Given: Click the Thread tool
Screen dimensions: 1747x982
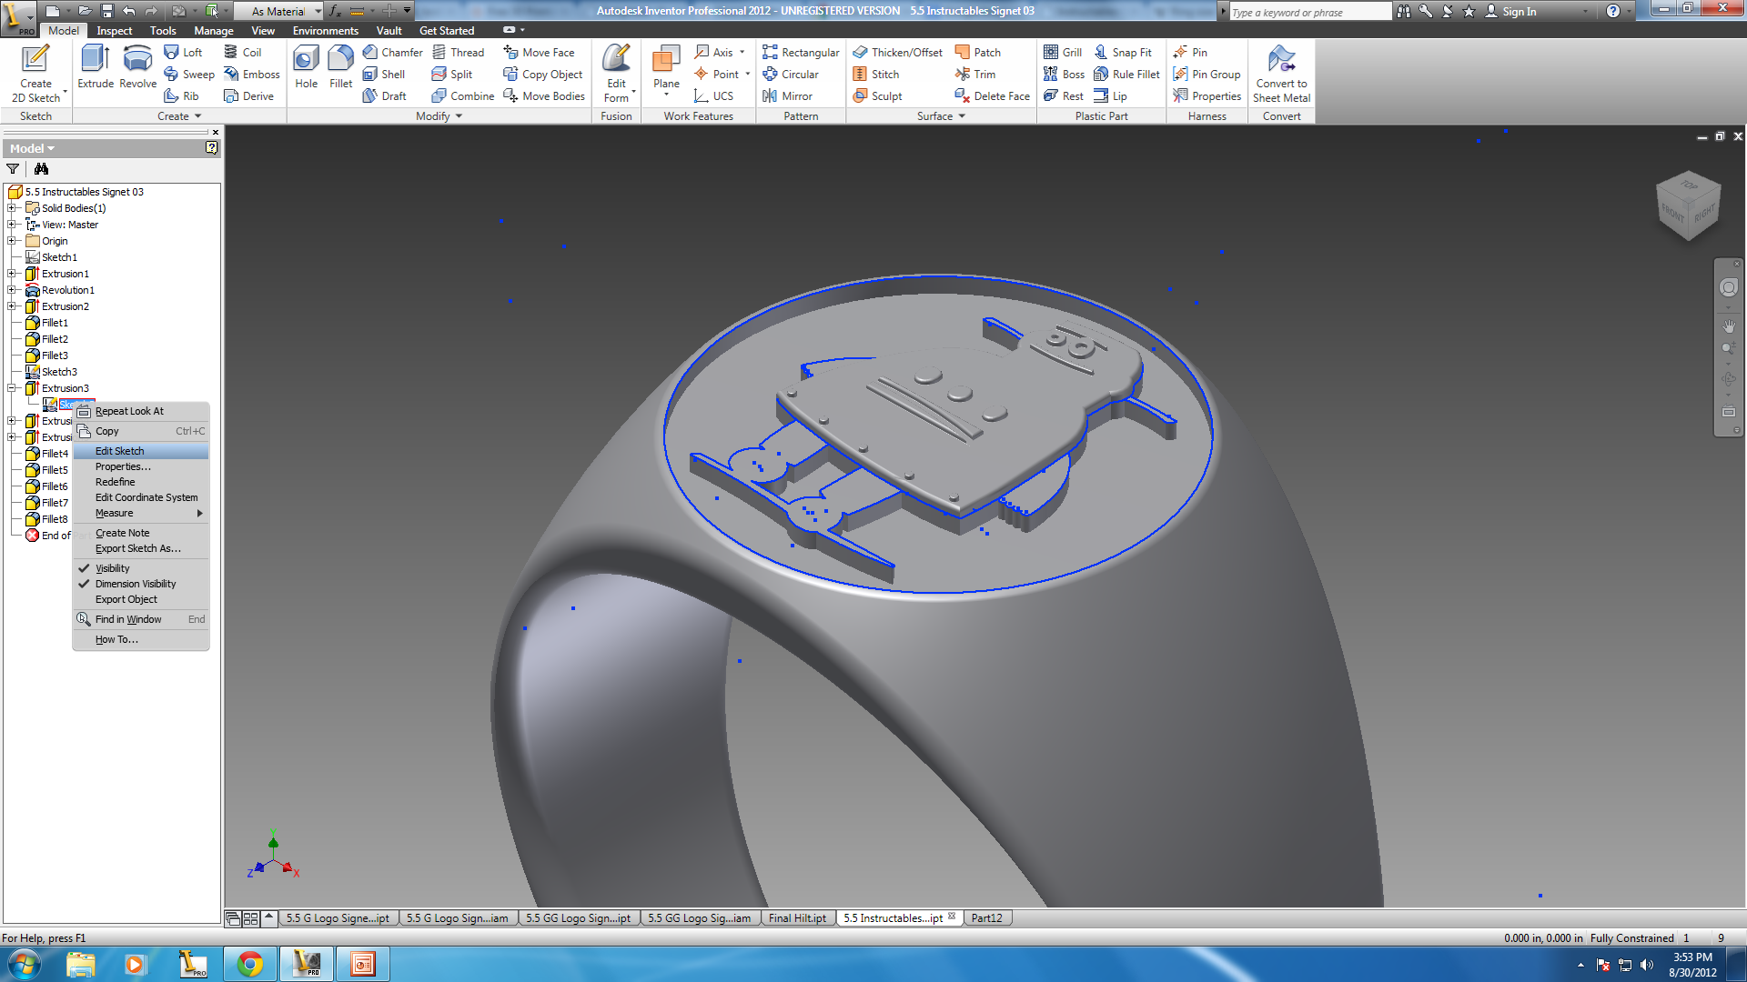Looking at the screenshot, I should (x=459, y=52).
